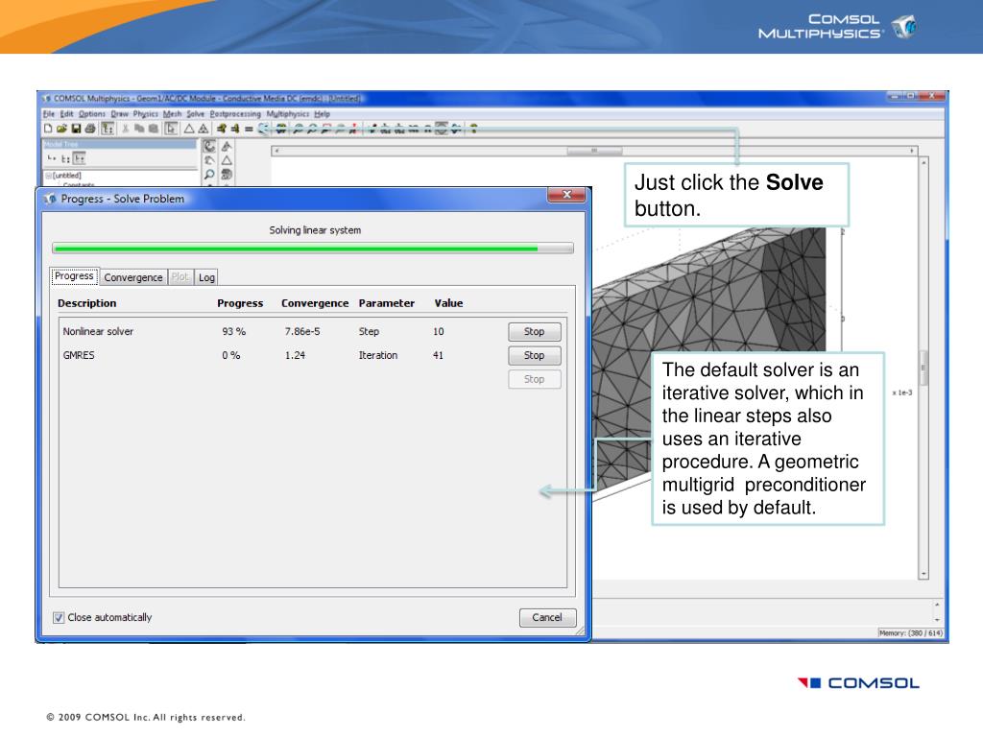Viewport: 983px width, 737px height.
Task: Click the Print toolbar icon
Action: coord(90,130)
